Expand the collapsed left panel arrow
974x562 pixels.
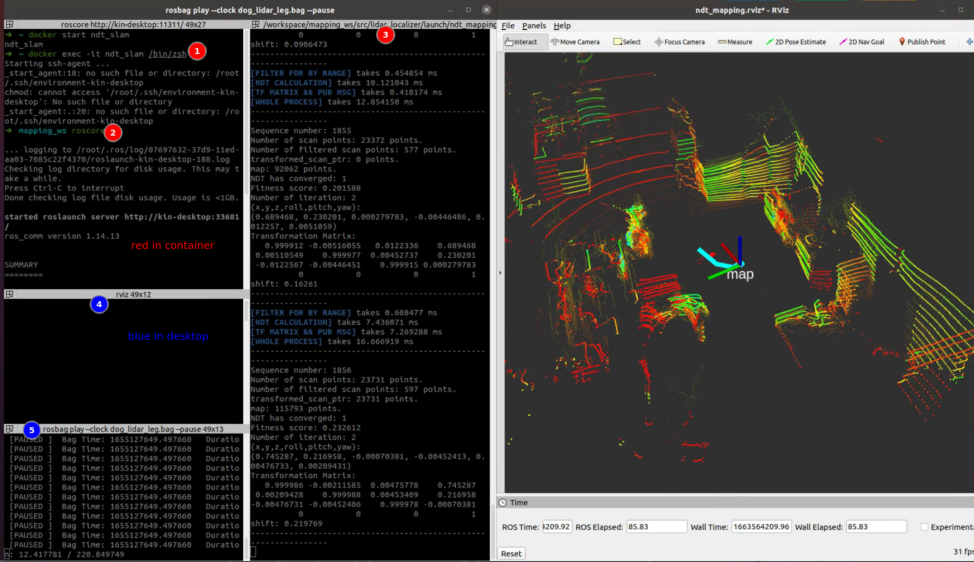(500, 273)
